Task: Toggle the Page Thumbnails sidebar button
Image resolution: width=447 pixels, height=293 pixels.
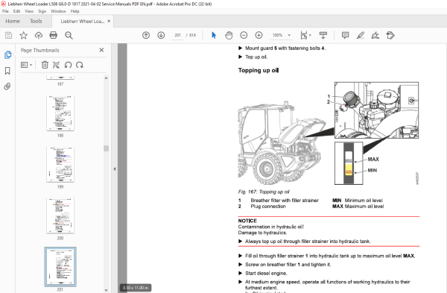Action: pyautogui.click(x=7, y=54)
